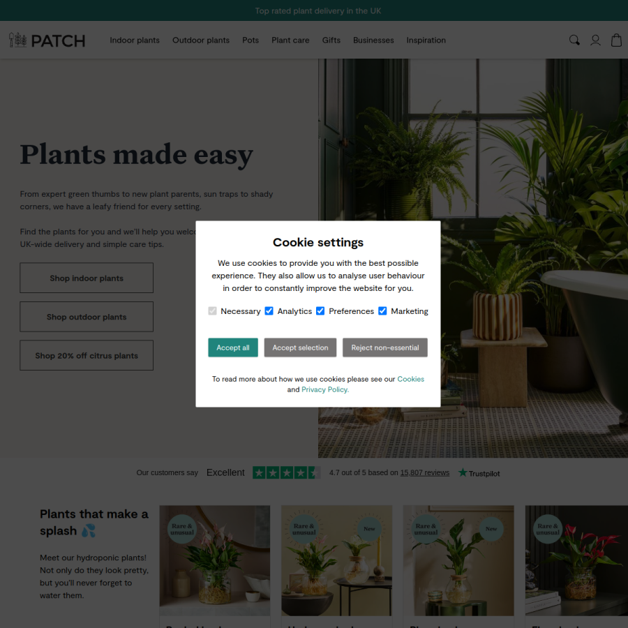Open the Businesses menu
The width and height of the screenshot is (628, 628).
point(373,40)
